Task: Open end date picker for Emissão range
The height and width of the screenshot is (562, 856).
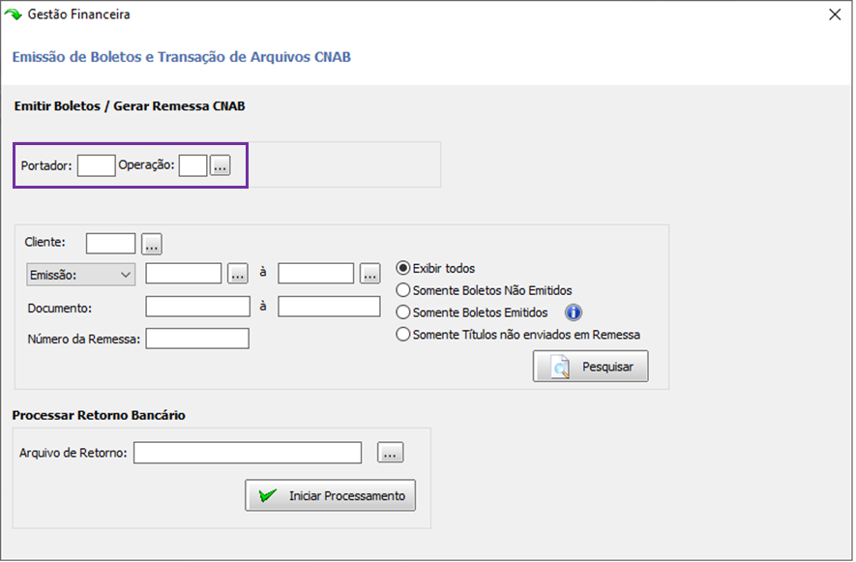Action: tap(370, 274)
